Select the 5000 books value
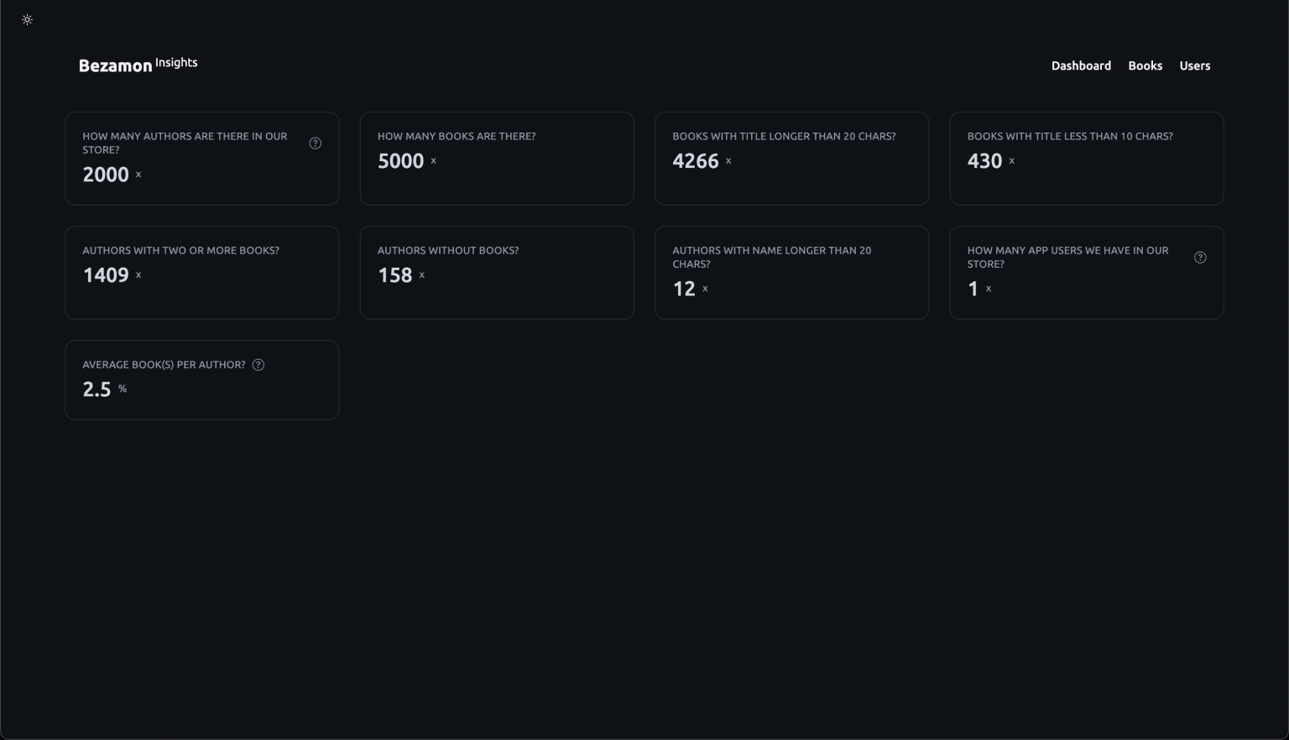 coord(400,161)
